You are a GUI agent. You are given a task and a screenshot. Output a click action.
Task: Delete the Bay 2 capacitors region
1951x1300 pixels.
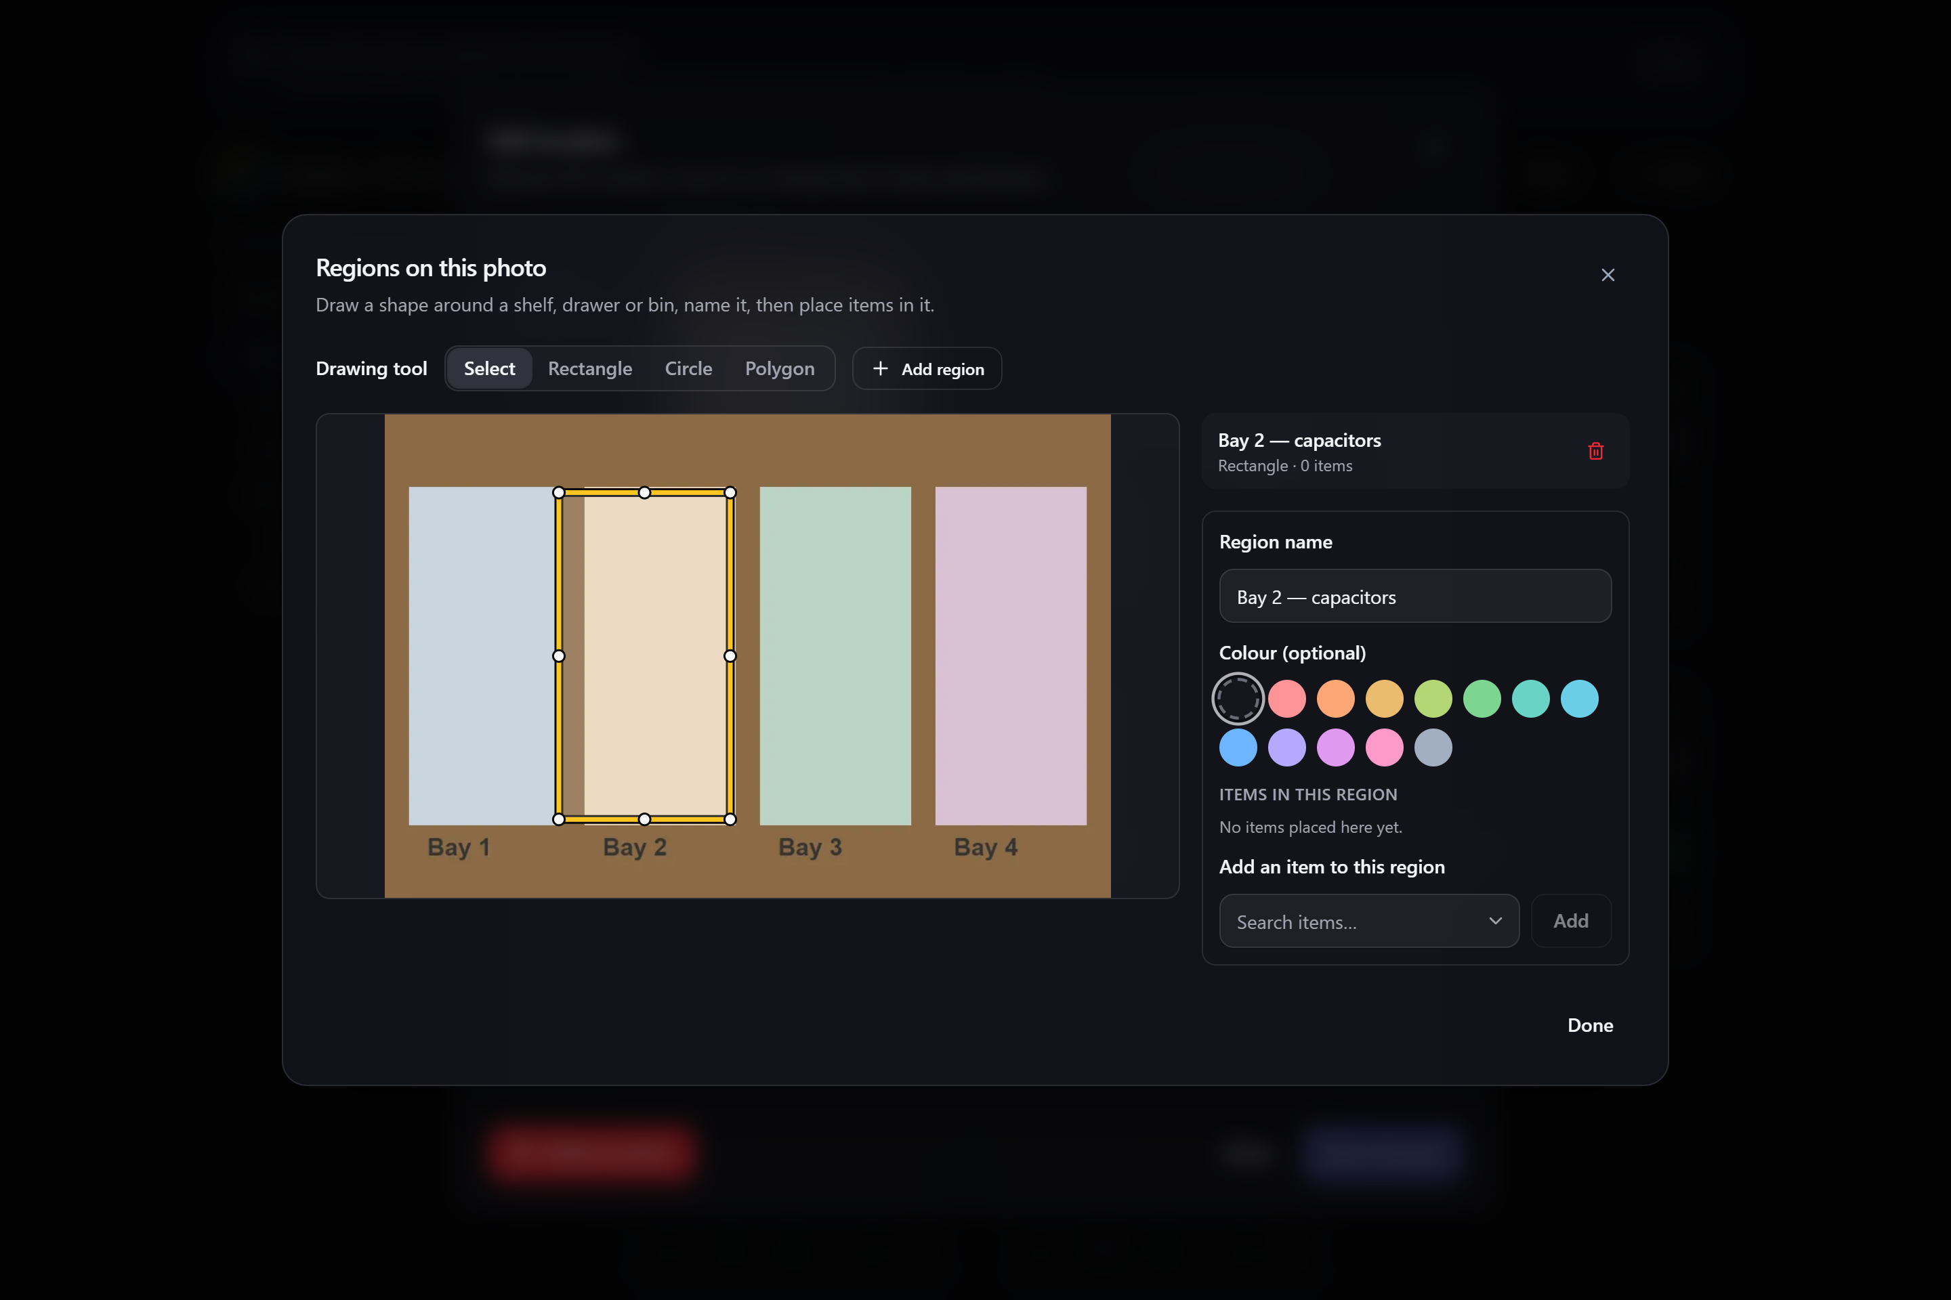click(1595, 451)
